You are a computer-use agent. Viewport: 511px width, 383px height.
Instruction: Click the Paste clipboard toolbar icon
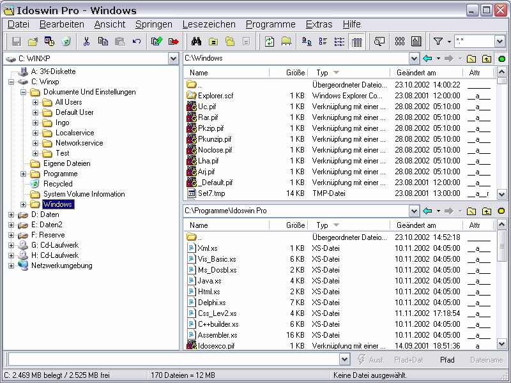pyautogui.click(x=119, y=41)
